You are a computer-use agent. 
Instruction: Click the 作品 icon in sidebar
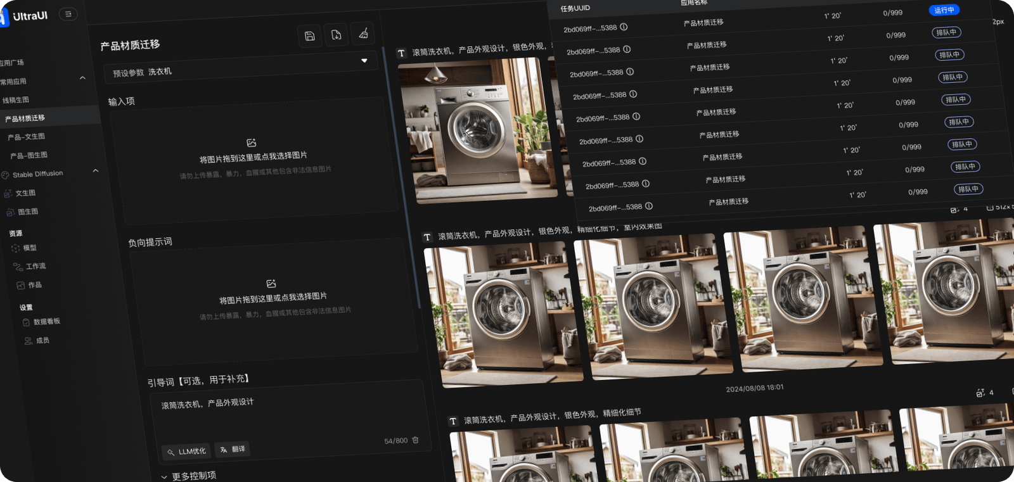click(x=21, y=286)
